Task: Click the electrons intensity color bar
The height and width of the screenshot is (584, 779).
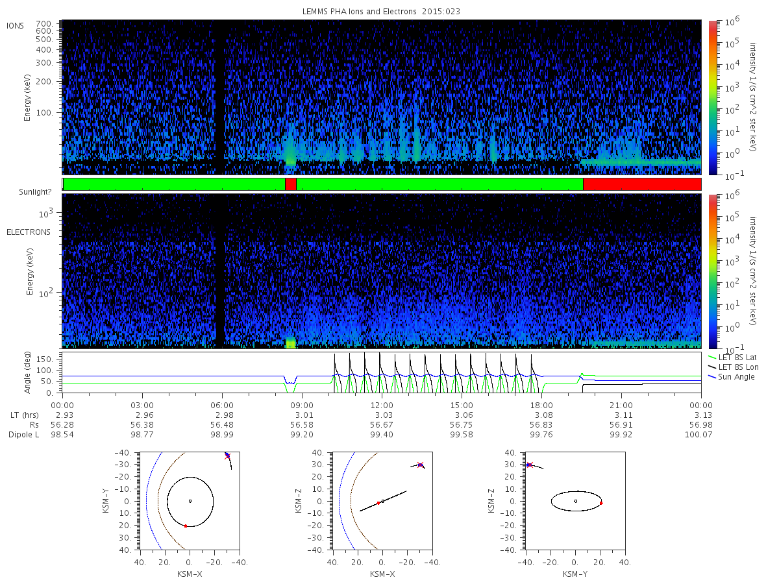Action: coord(712,271)
